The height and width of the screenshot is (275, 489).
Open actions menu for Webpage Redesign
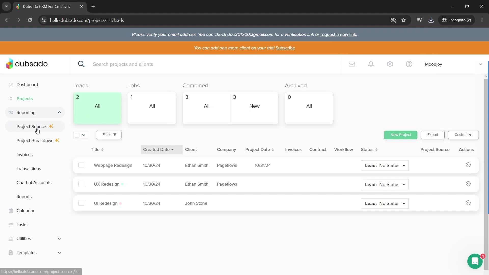point(468,165)
